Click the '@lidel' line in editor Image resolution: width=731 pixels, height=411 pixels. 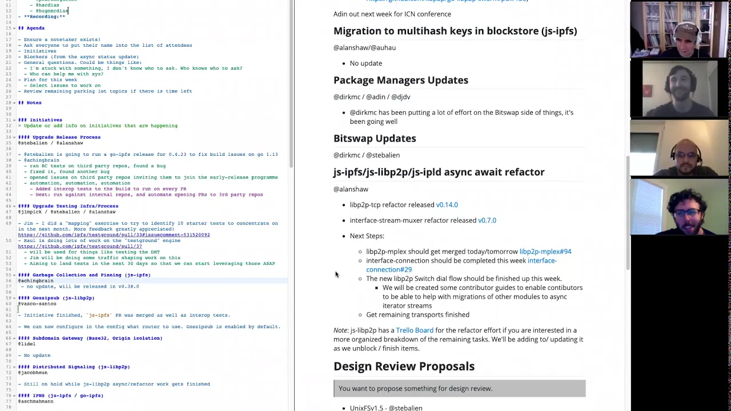[x=27, y=344]
